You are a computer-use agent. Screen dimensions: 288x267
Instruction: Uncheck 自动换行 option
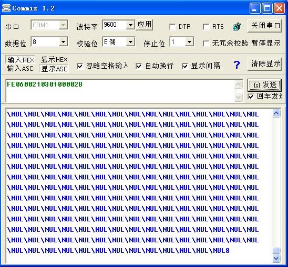point(139,66)
